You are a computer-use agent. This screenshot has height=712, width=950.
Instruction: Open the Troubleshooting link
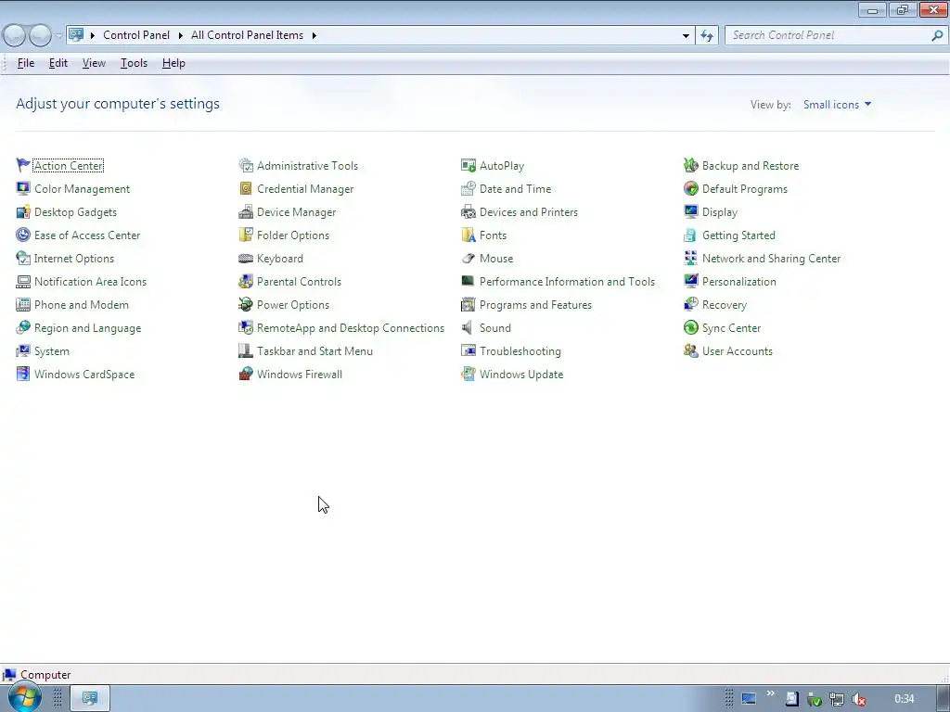point(520,351)
